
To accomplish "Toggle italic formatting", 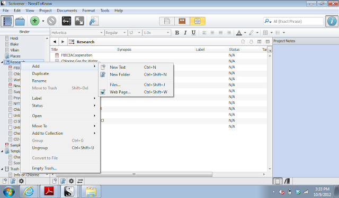I will [185, 33].
